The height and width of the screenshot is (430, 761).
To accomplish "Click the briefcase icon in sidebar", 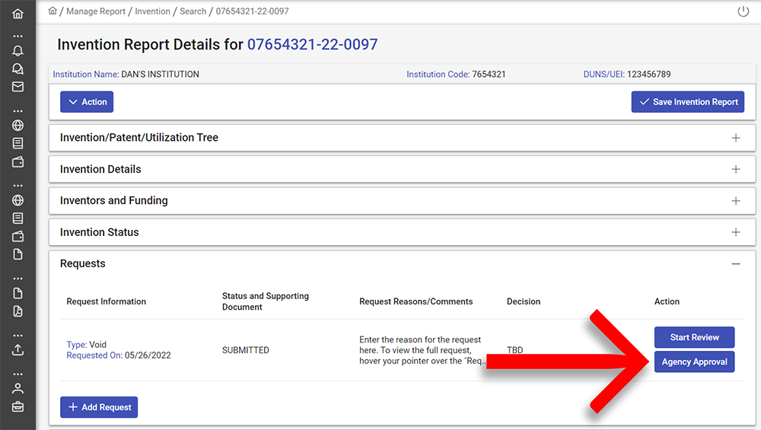I will coord(18,406).
